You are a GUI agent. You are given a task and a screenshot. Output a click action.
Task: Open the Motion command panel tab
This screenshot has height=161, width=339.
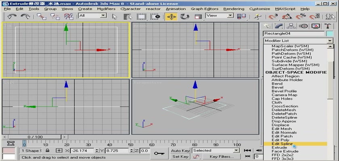[303, 26]
